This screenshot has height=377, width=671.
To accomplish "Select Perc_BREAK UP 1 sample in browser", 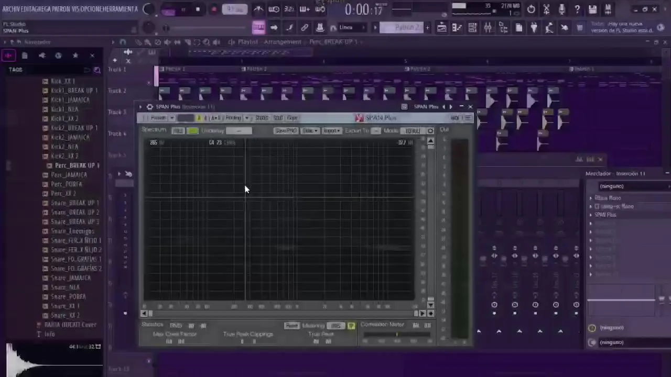I will [77, 165].
